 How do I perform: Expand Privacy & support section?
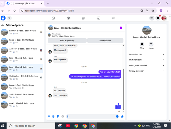coord(147,71)
